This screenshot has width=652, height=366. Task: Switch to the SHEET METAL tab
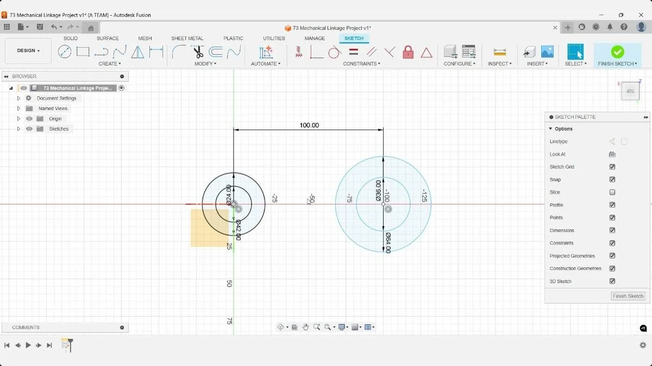point(187,38)
